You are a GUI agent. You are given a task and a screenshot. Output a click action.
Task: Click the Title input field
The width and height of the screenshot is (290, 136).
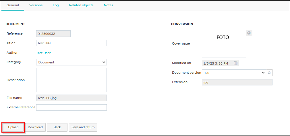point(71,43)
